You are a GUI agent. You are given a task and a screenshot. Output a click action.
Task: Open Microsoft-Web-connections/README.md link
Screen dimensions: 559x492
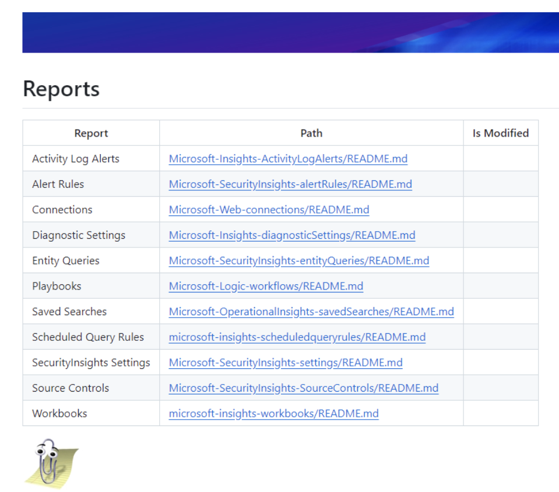(269, 210)
